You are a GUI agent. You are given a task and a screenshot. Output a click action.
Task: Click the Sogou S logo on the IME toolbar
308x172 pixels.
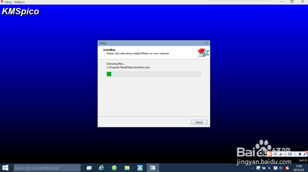pyautogui.click(x=269, y=154)
